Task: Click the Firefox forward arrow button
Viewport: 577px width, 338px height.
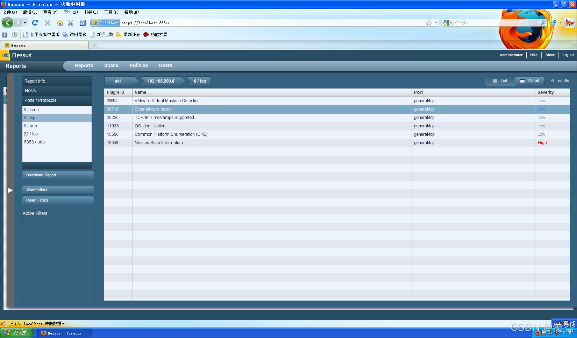Action: 18,23
